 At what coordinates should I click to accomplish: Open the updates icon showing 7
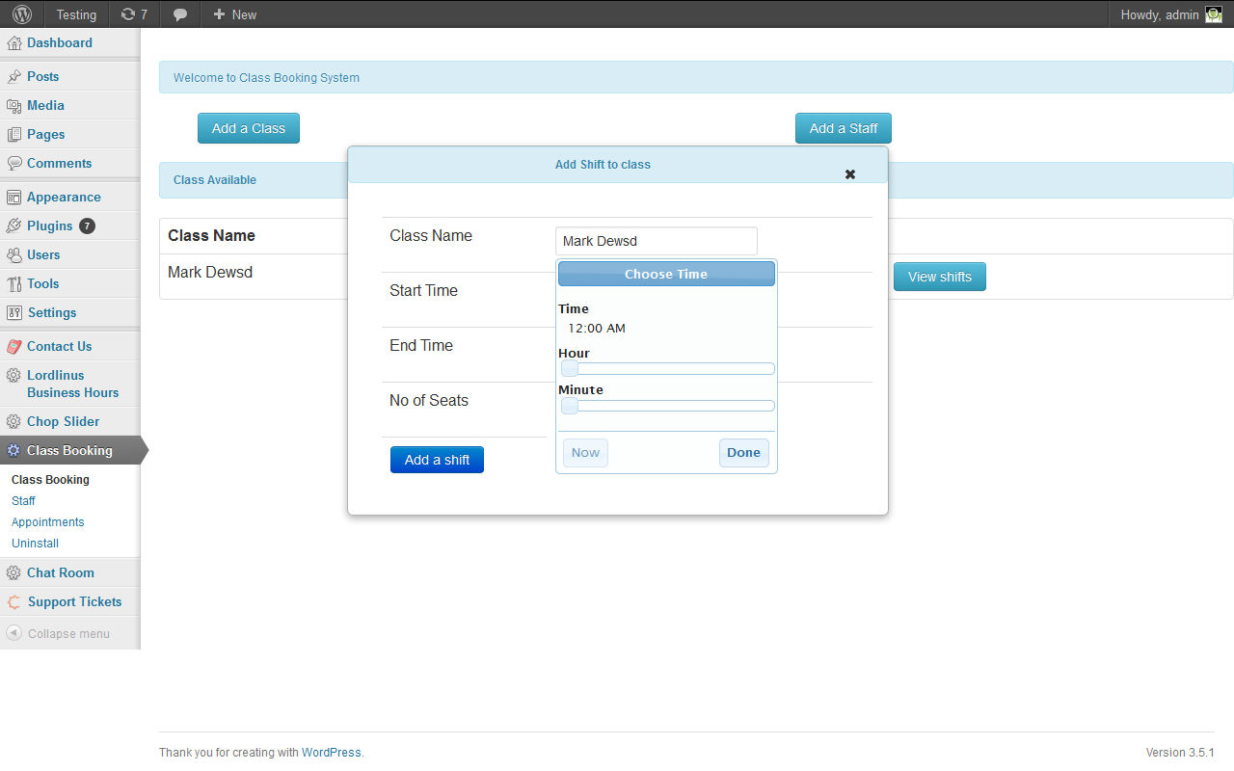click(x=134, y=14)
